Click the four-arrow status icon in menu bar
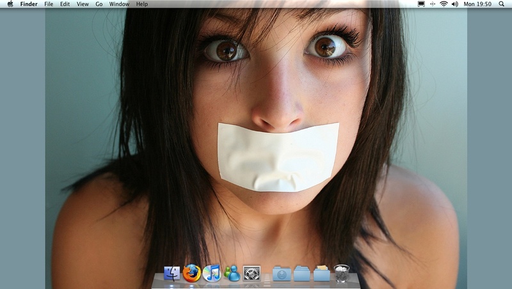Image resolution: width=512 pixels, height=289 pixels. (433, 4)
